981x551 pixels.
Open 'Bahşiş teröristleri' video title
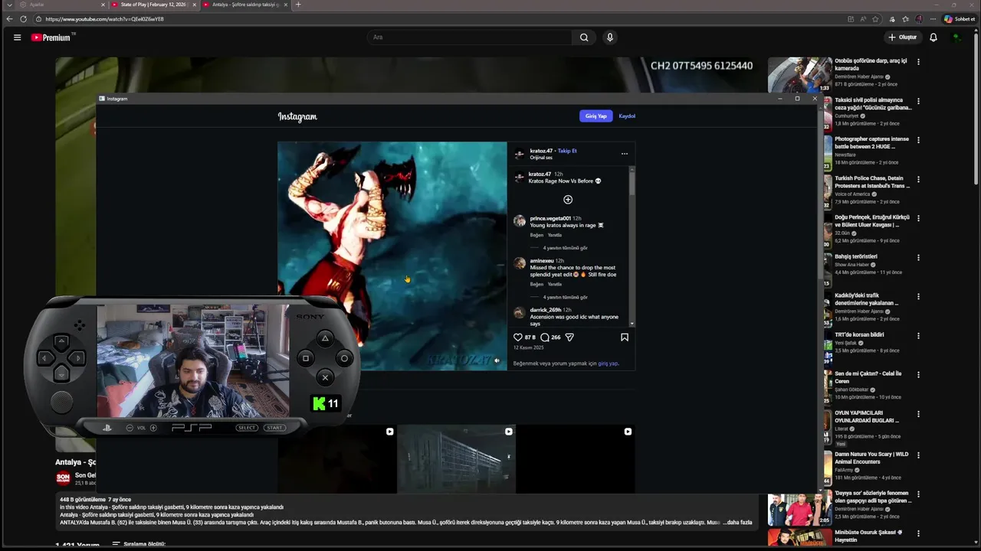[856, 256]
